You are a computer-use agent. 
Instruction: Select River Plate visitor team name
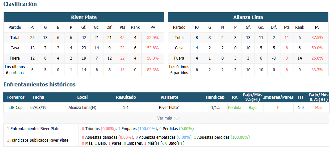168,107
